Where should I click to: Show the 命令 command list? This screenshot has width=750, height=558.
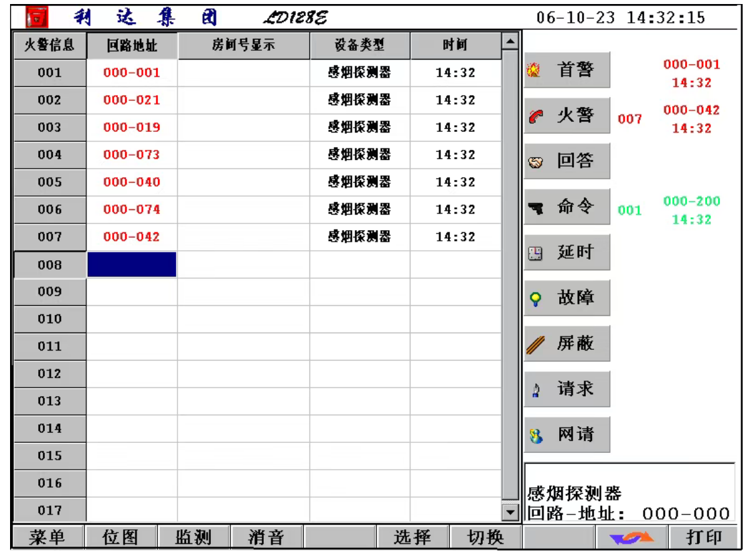click(x=567, y=207)
